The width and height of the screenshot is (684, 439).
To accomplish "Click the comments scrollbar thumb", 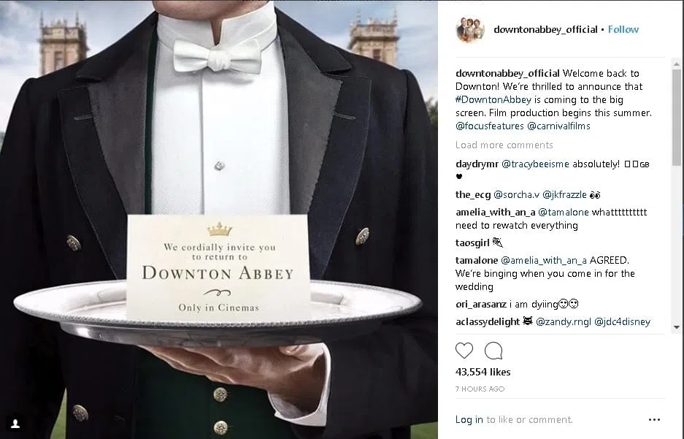I will click(677, 117).
